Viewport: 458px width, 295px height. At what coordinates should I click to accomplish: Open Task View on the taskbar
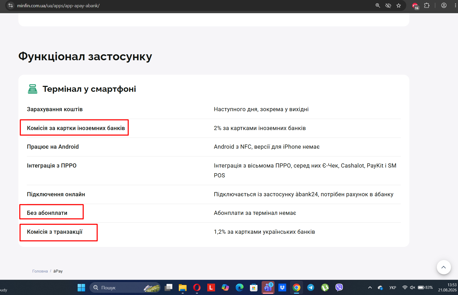[168, 288]
